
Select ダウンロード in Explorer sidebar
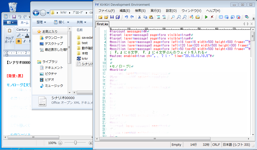click(x=51, y=38)
